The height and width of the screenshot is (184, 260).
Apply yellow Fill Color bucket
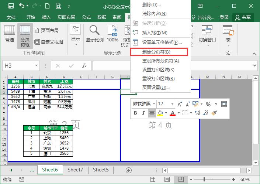pyautogui.click(x=160, y=113)
